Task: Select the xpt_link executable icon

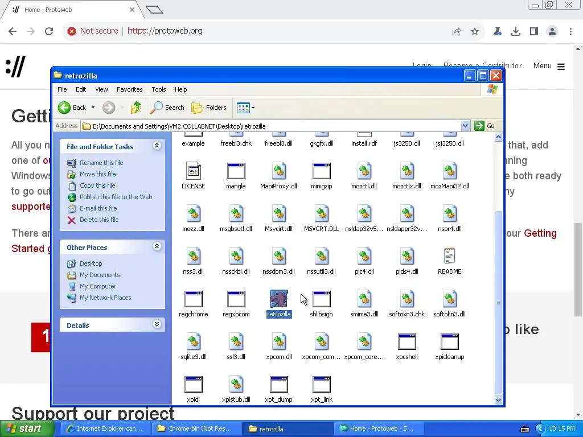Action: [322, 384]
